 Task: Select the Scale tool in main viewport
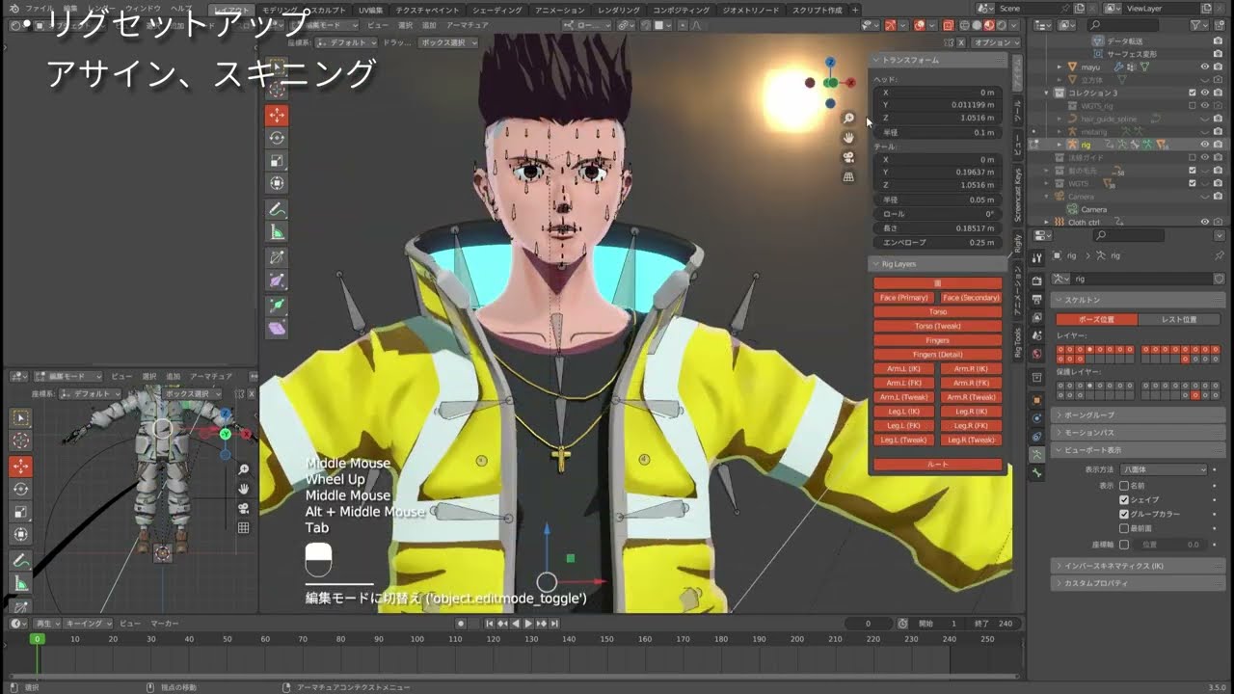click(277, 161)
